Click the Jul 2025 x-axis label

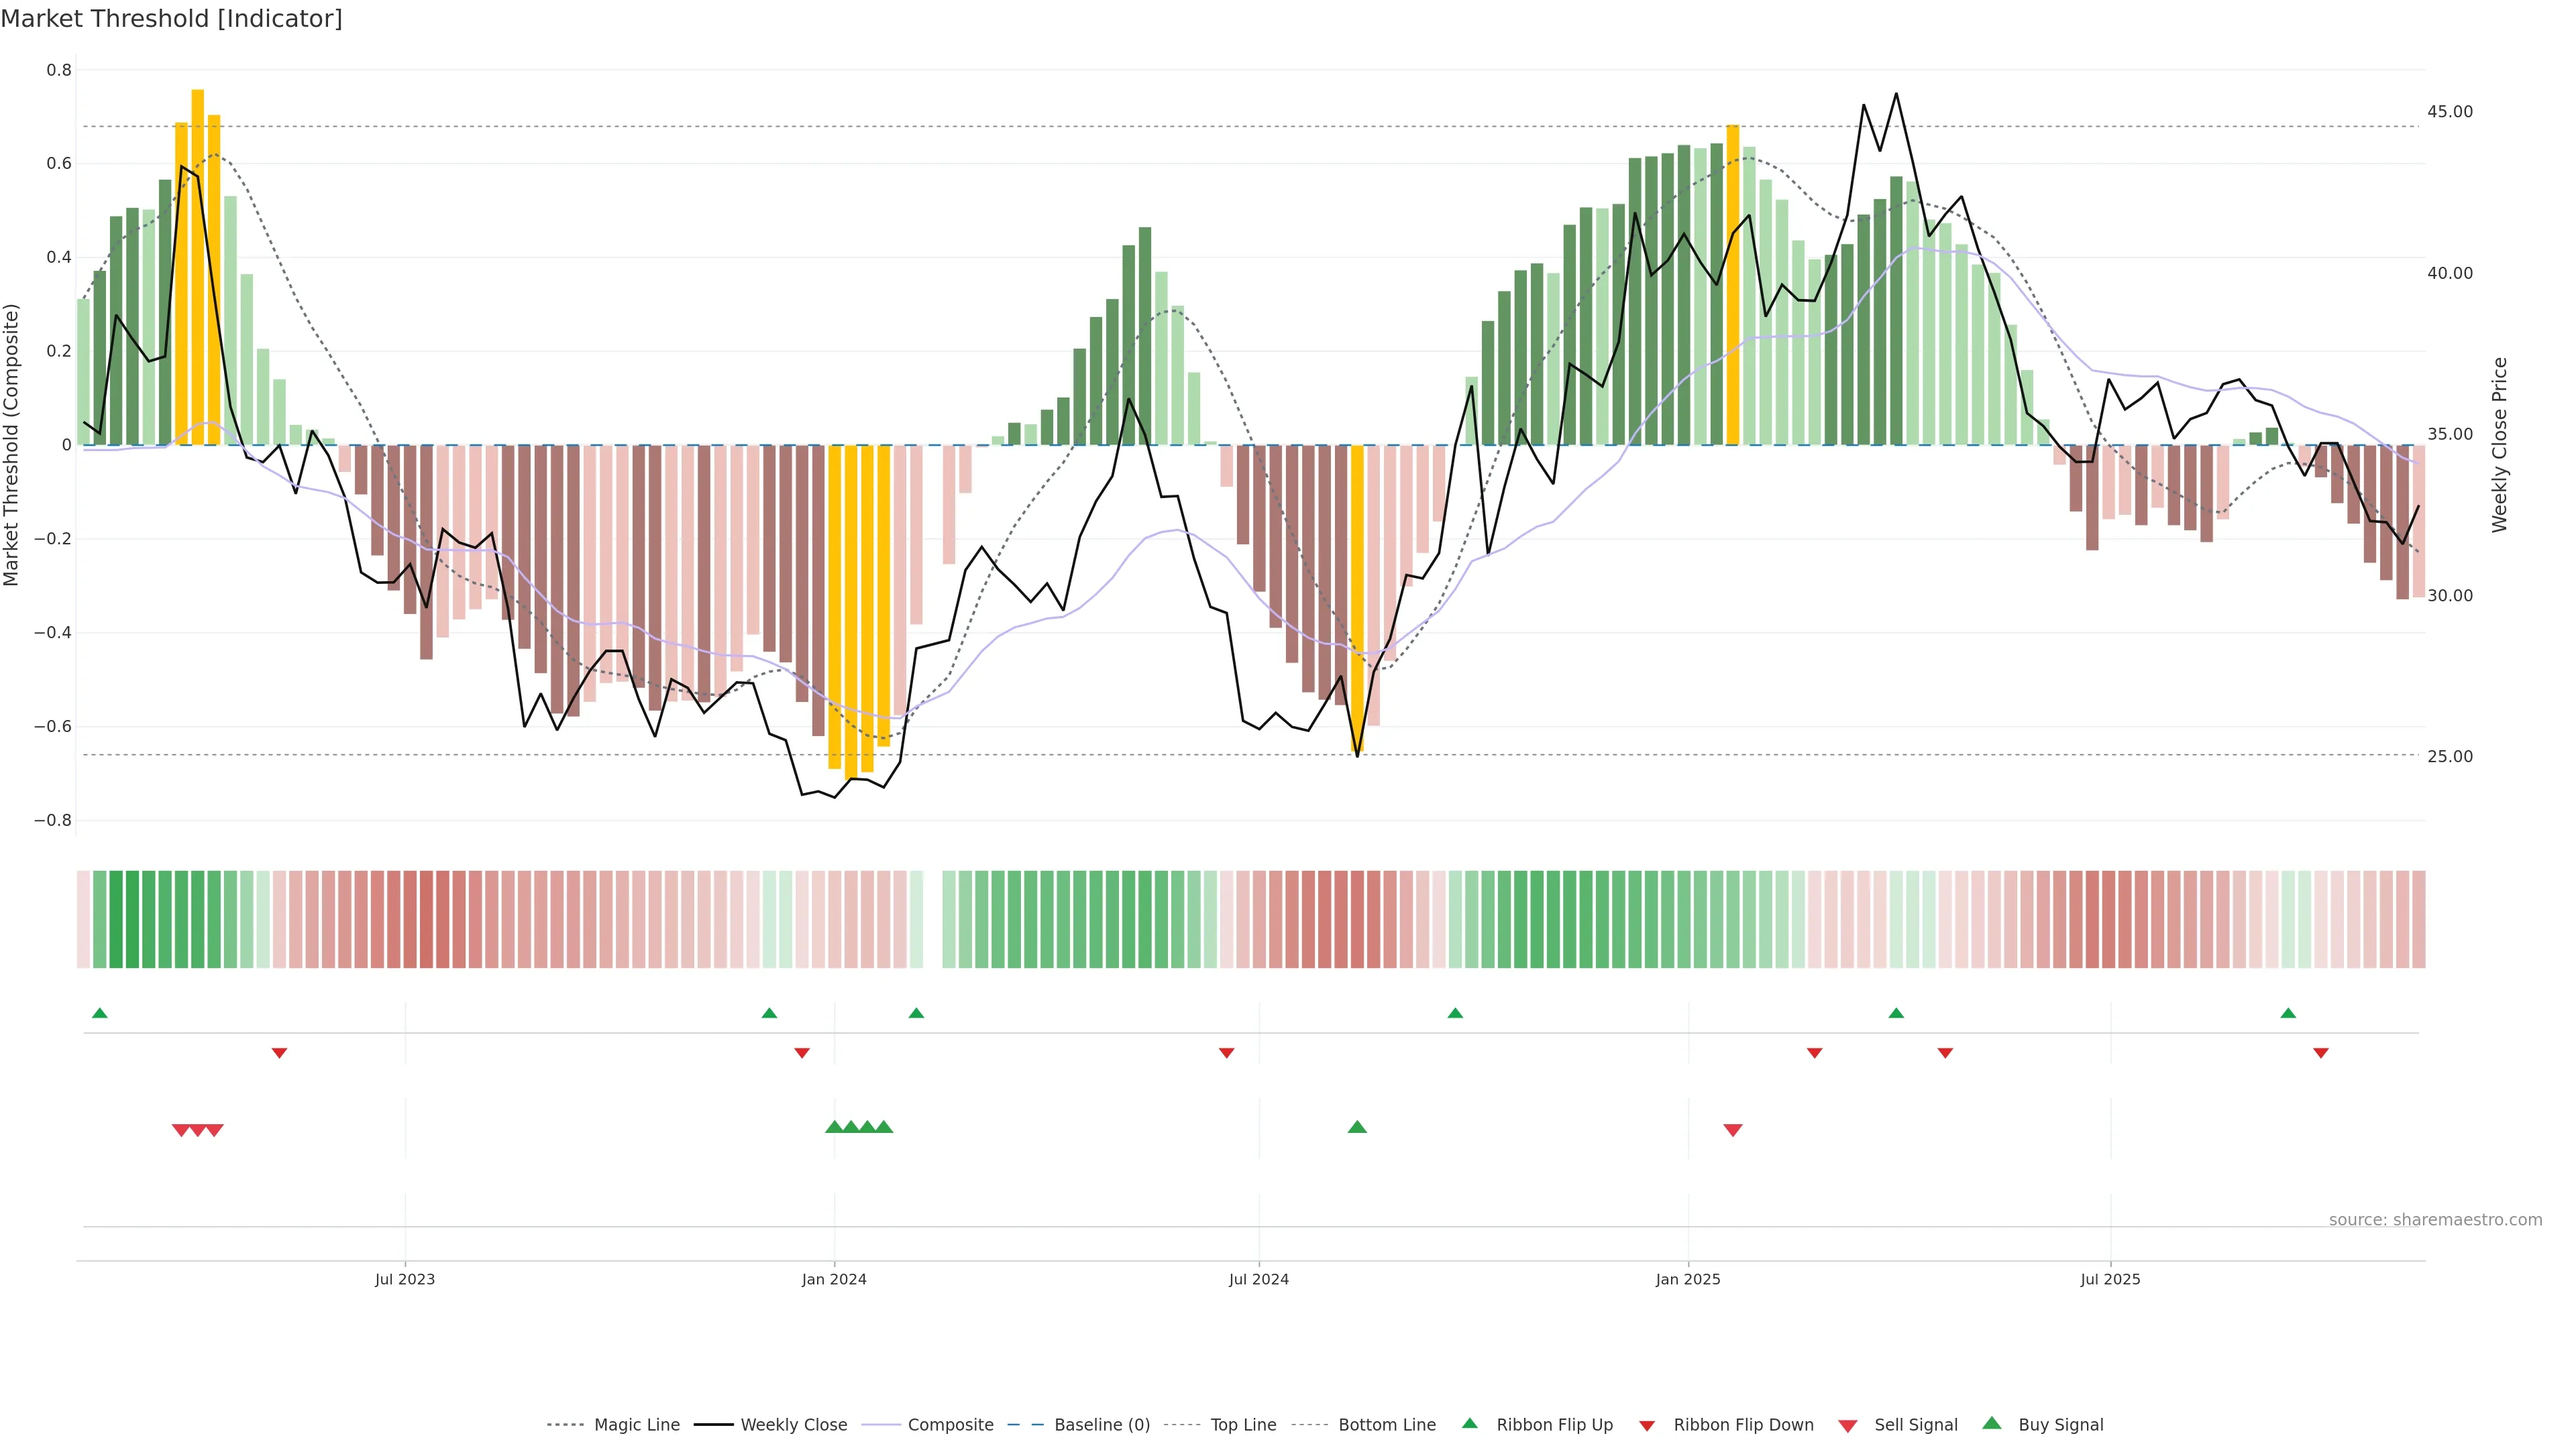tap(2110, 1279)
